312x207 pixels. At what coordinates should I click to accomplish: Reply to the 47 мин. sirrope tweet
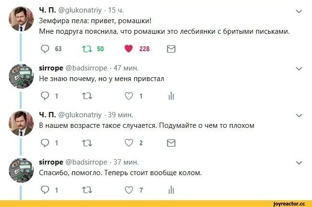point(44,96)
